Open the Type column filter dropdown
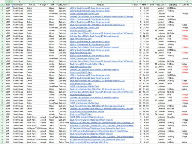The height and width of the screenshot is (144, 192). point(11,5)
